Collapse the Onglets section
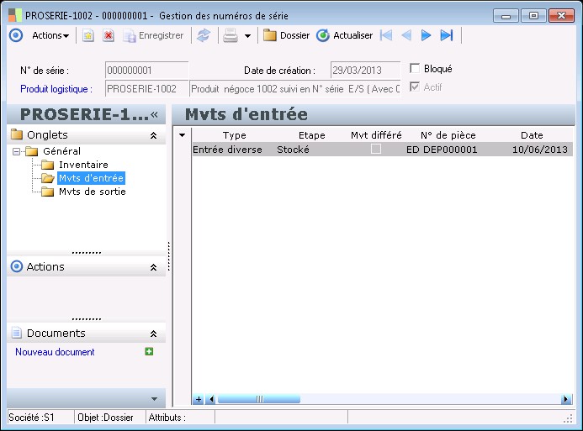The width and height of the screenshot is (583, 431). [x=153, y=135]
